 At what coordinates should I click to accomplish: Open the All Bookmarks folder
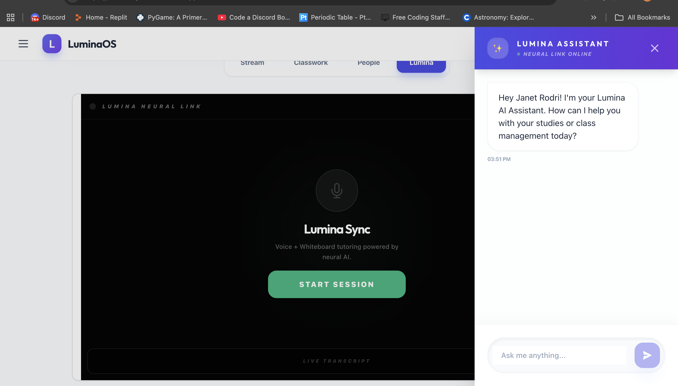(x=642, y=17)
